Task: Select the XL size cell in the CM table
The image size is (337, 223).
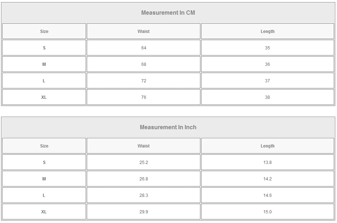Action: 44,97
